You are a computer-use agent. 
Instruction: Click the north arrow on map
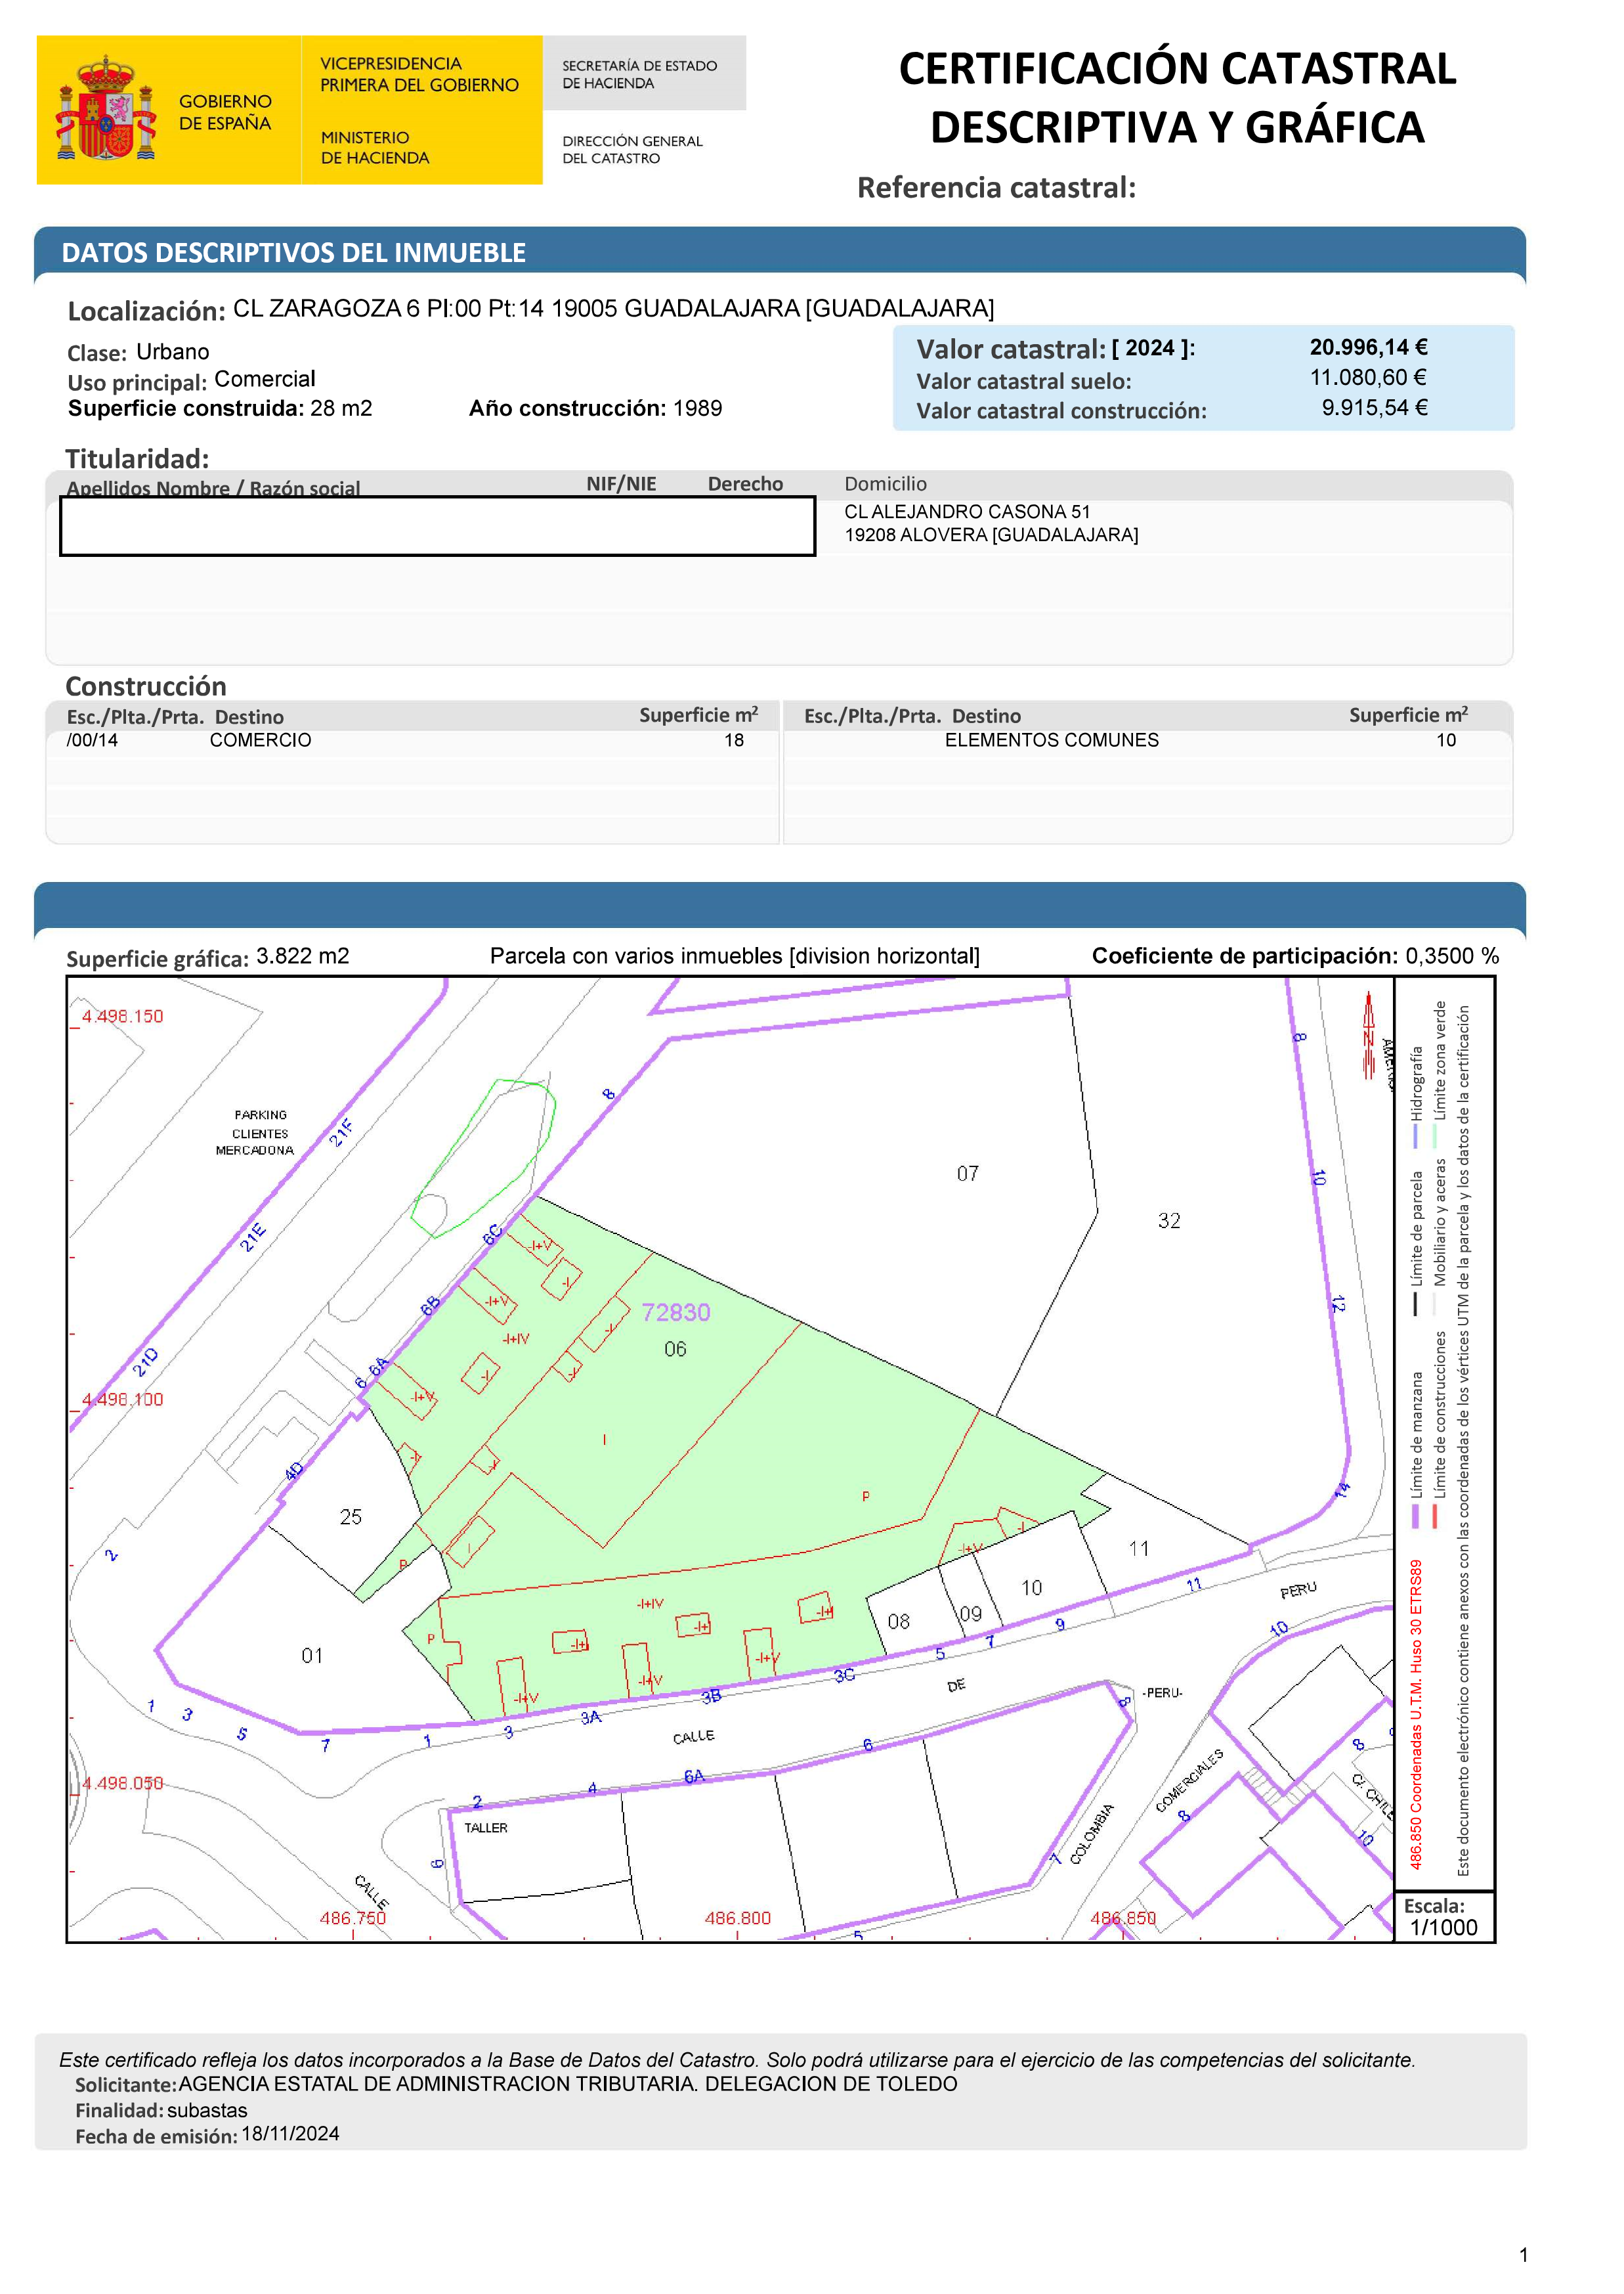[x=1368, y=1036]
